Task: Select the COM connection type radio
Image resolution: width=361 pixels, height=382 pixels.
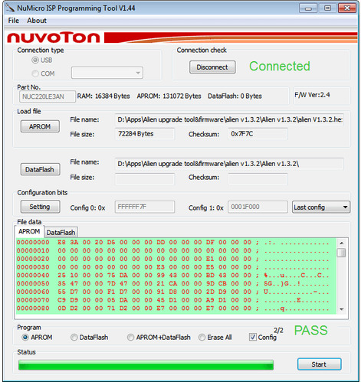Action: pos(35,73)
